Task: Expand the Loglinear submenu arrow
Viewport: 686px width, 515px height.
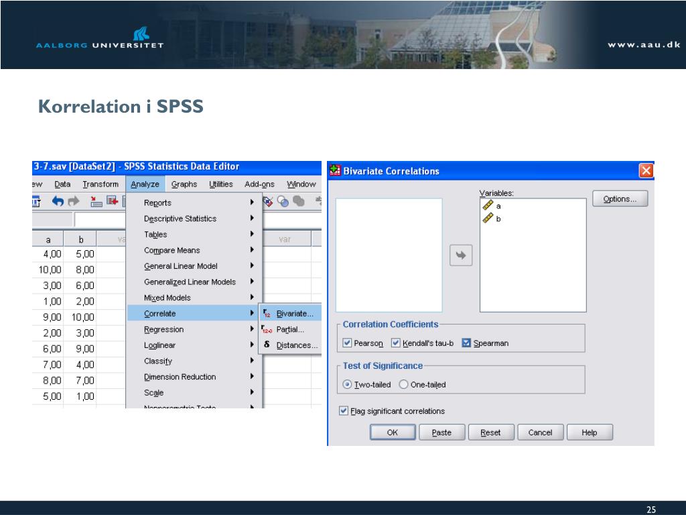Action: pos(252,345)
